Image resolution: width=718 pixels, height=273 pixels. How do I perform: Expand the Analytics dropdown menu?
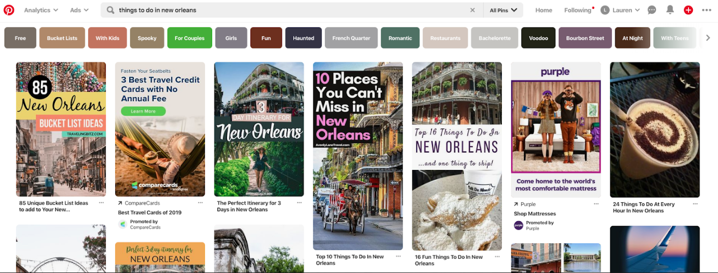[41, 10]
